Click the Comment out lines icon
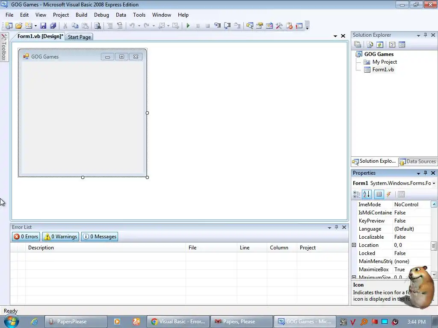 tap(110, 26)
